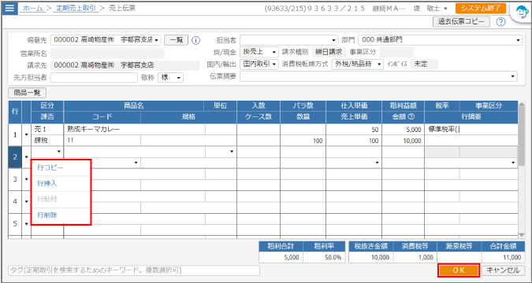Click the インボイス value 未定

point(424,64)
